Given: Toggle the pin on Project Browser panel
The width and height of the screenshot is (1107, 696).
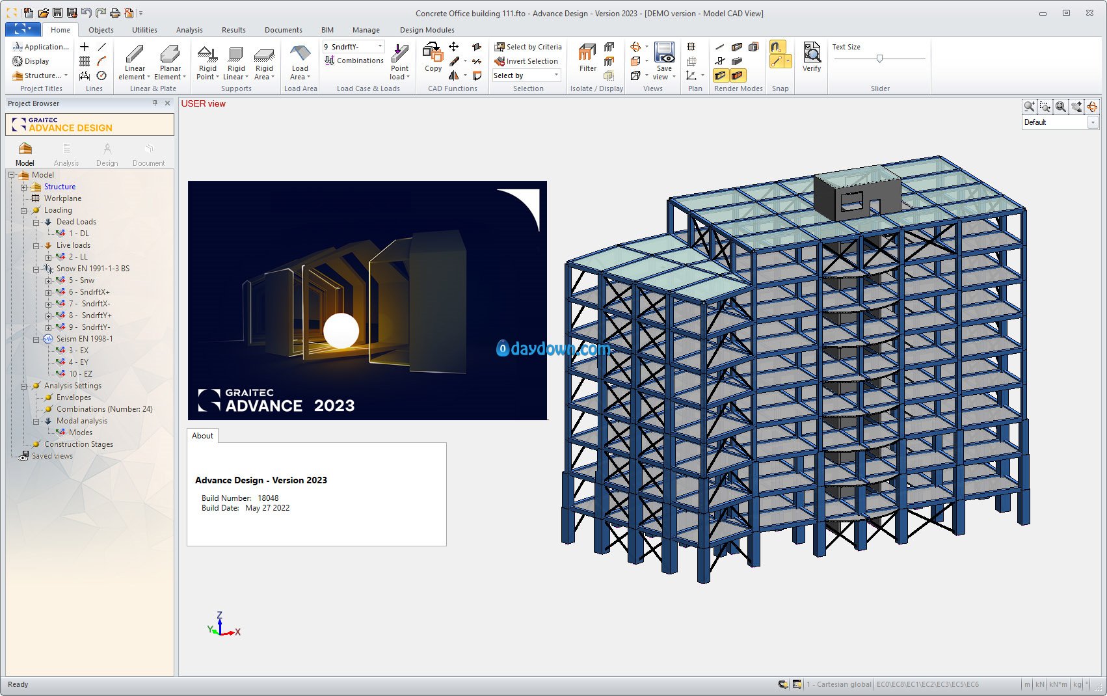Looking at the screenshot, I should [155, 103].
